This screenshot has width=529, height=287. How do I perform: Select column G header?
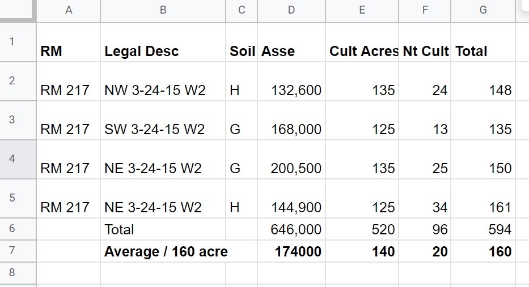tap(483, 10)
